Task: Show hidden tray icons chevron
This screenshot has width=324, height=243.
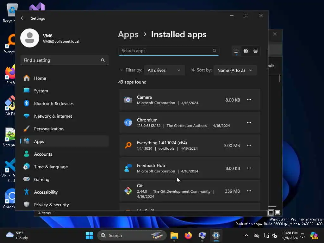Action: (246, 235)
